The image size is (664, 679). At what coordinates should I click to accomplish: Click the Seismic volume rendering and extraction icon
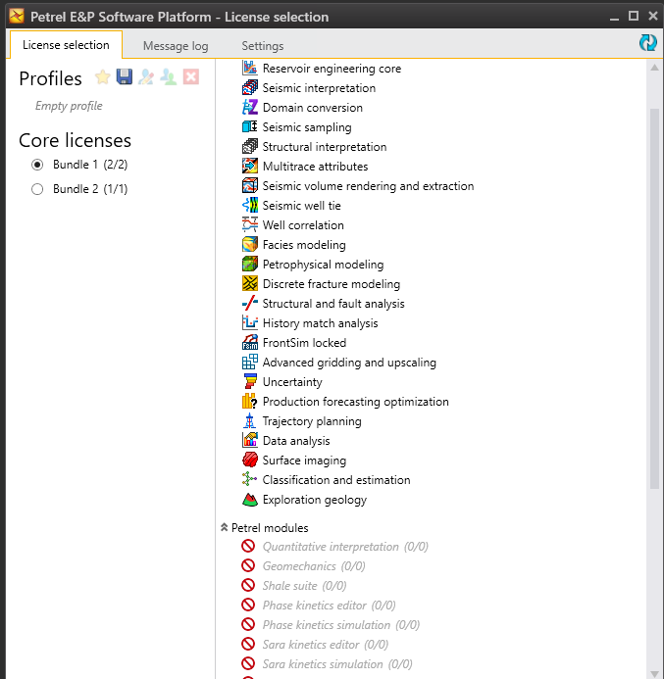pyautogui.click(x=250, y=186)
